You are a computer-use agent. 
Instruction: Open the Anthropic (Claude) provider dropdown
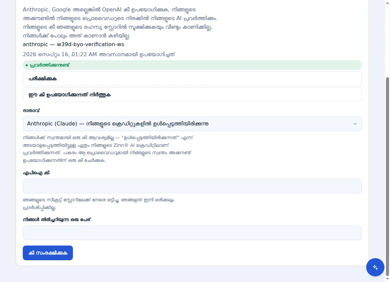pyautogui.click(x=192, y=124)
